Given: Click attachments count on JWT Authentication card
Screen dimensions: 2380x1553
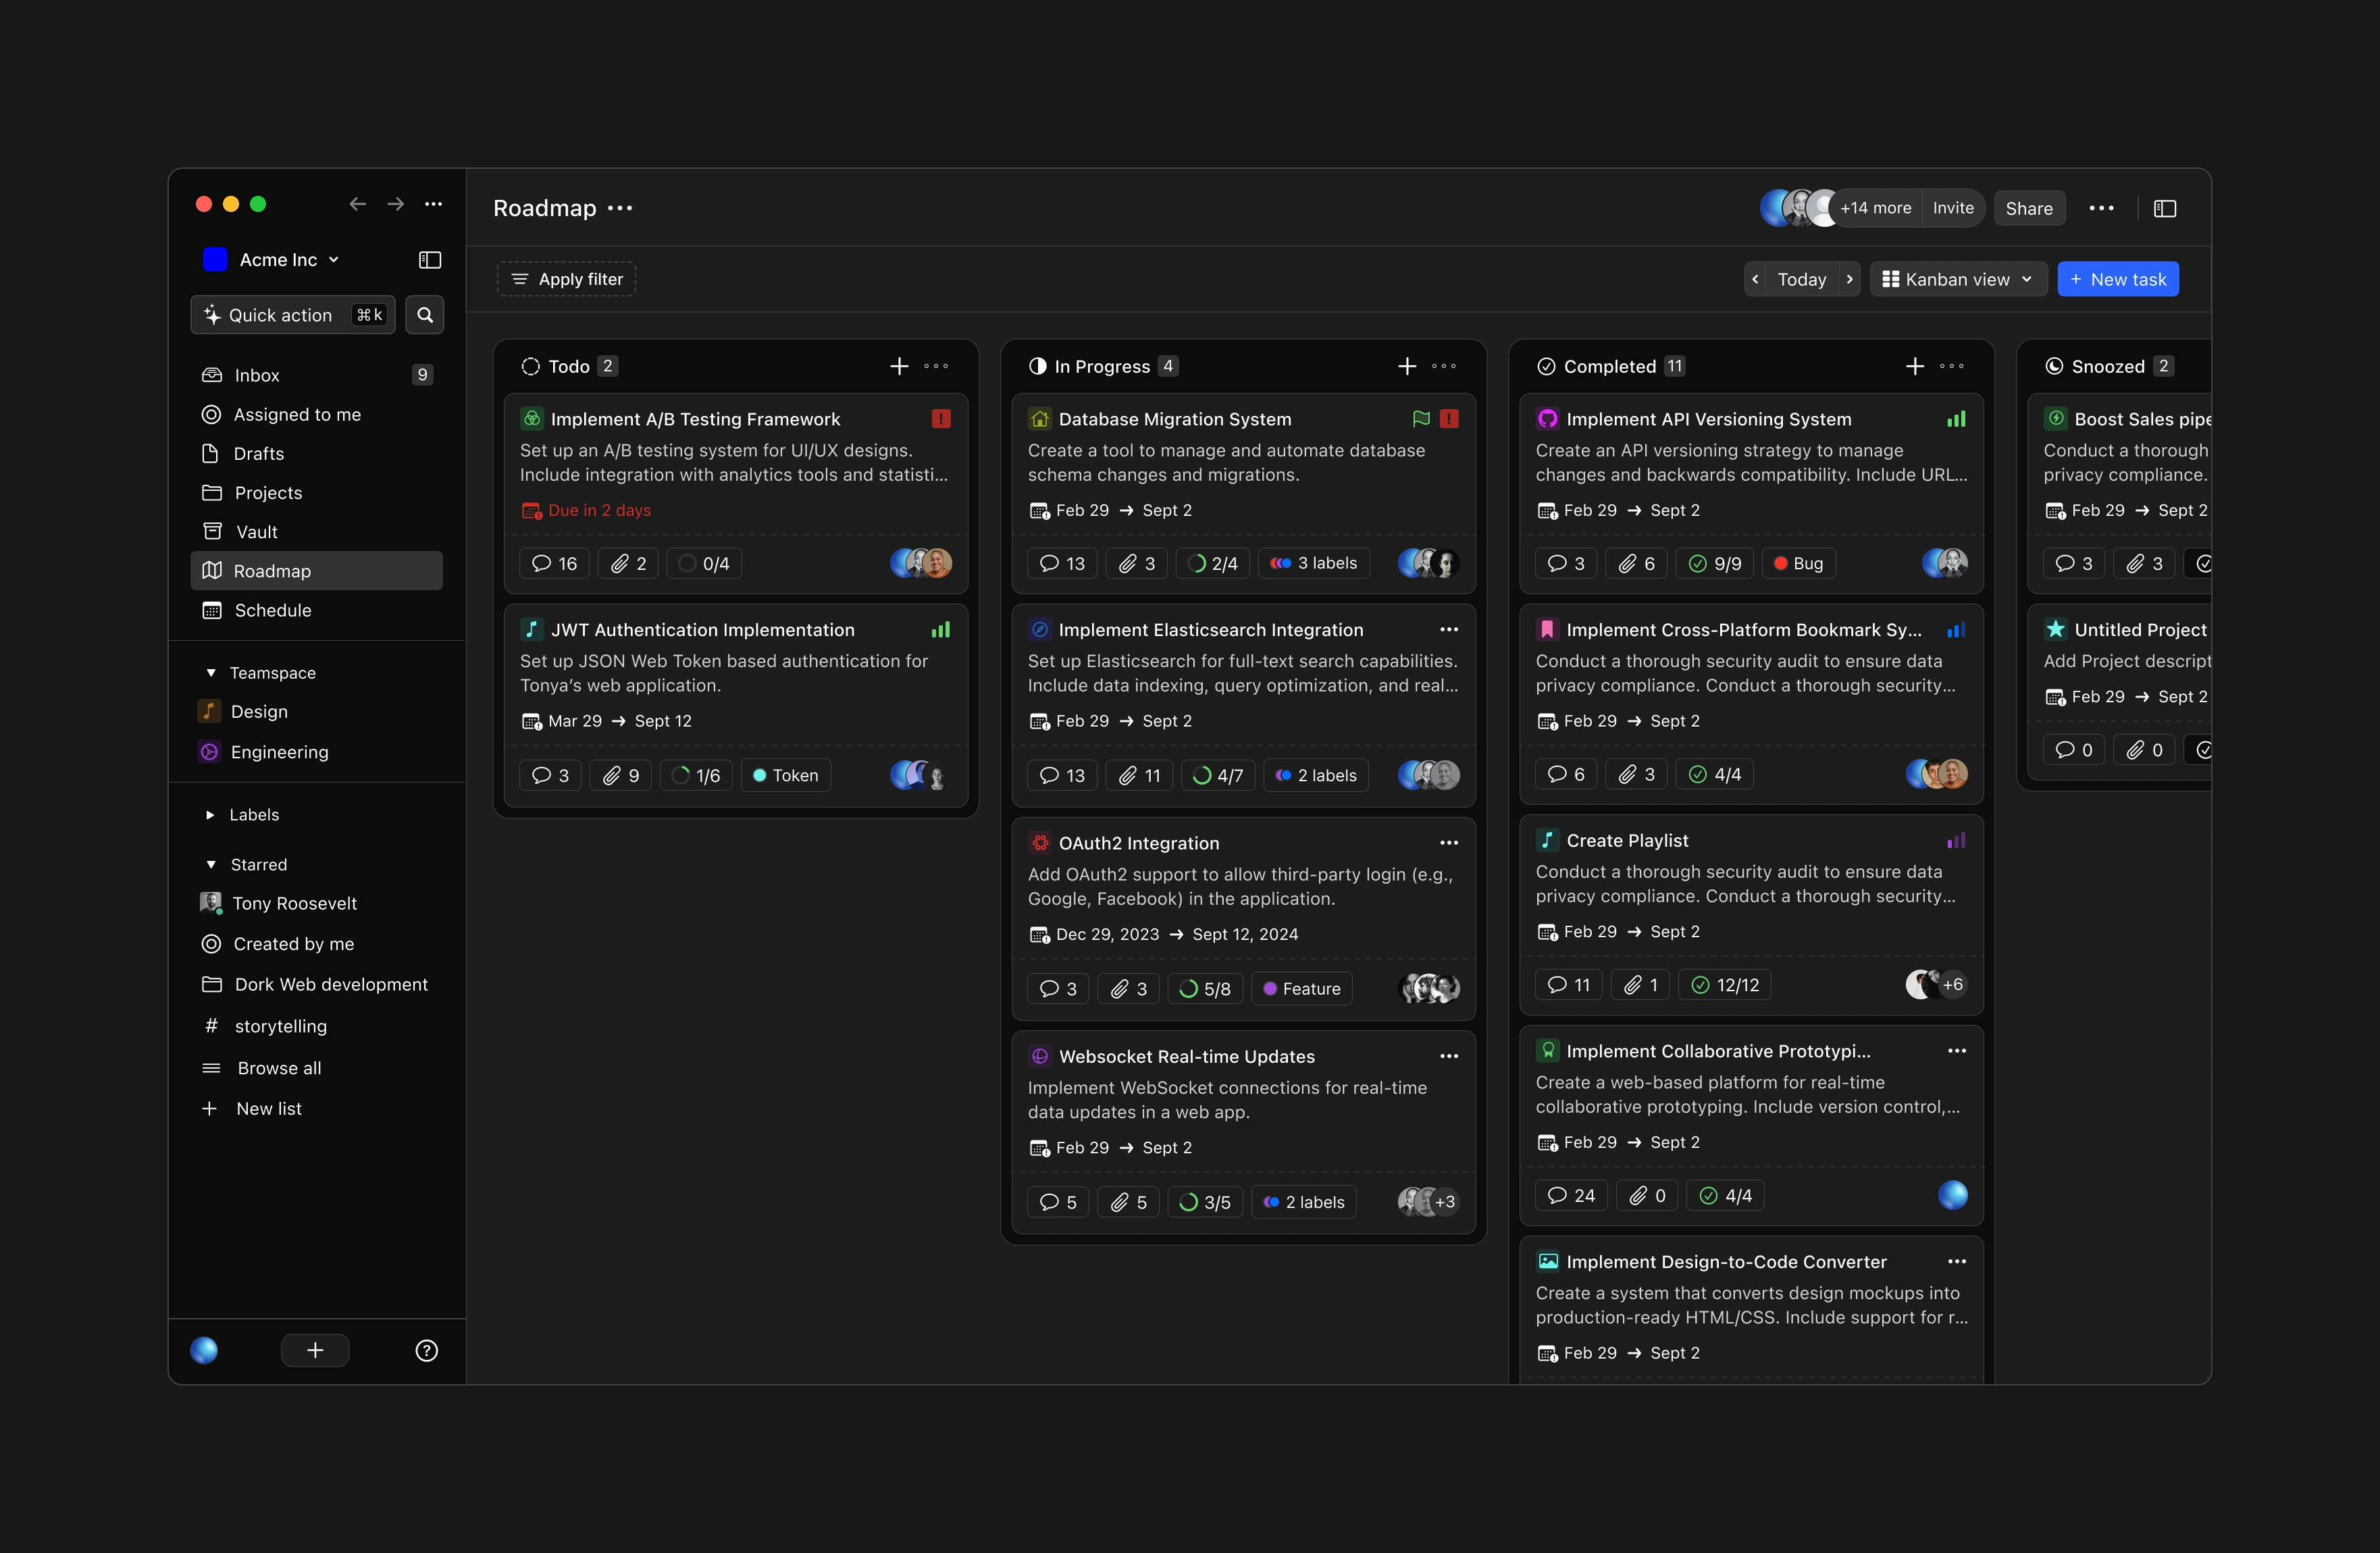Looking at the screenshot, I should (621, 775).
